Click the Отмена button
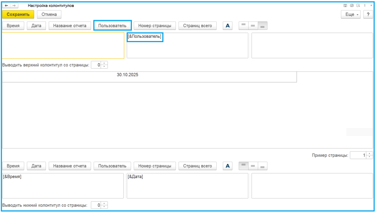This screenshot has height=213, width=376. 49,14
